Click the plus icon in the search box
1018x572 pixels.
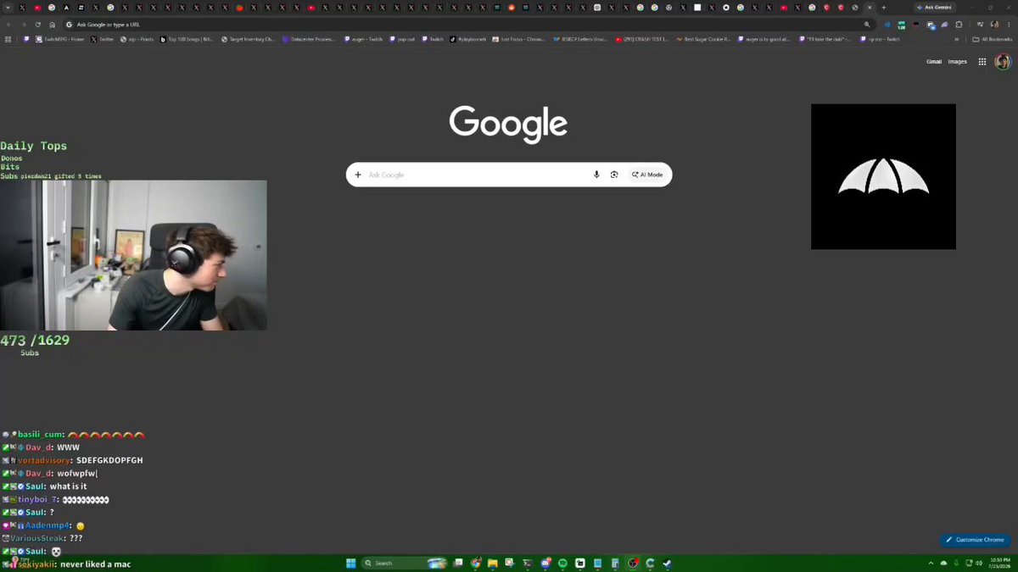(358, 175)
